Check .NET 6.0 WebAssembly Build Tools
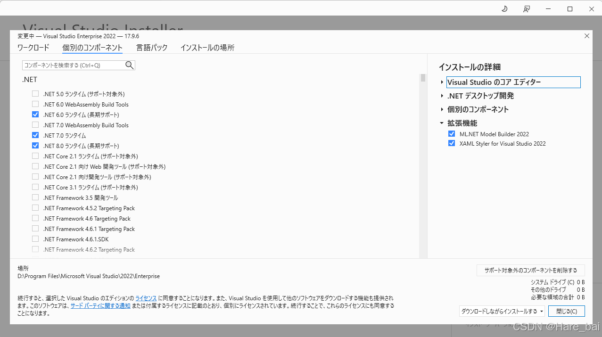Screen dimensions: 602x337 [x=35, y=104]
